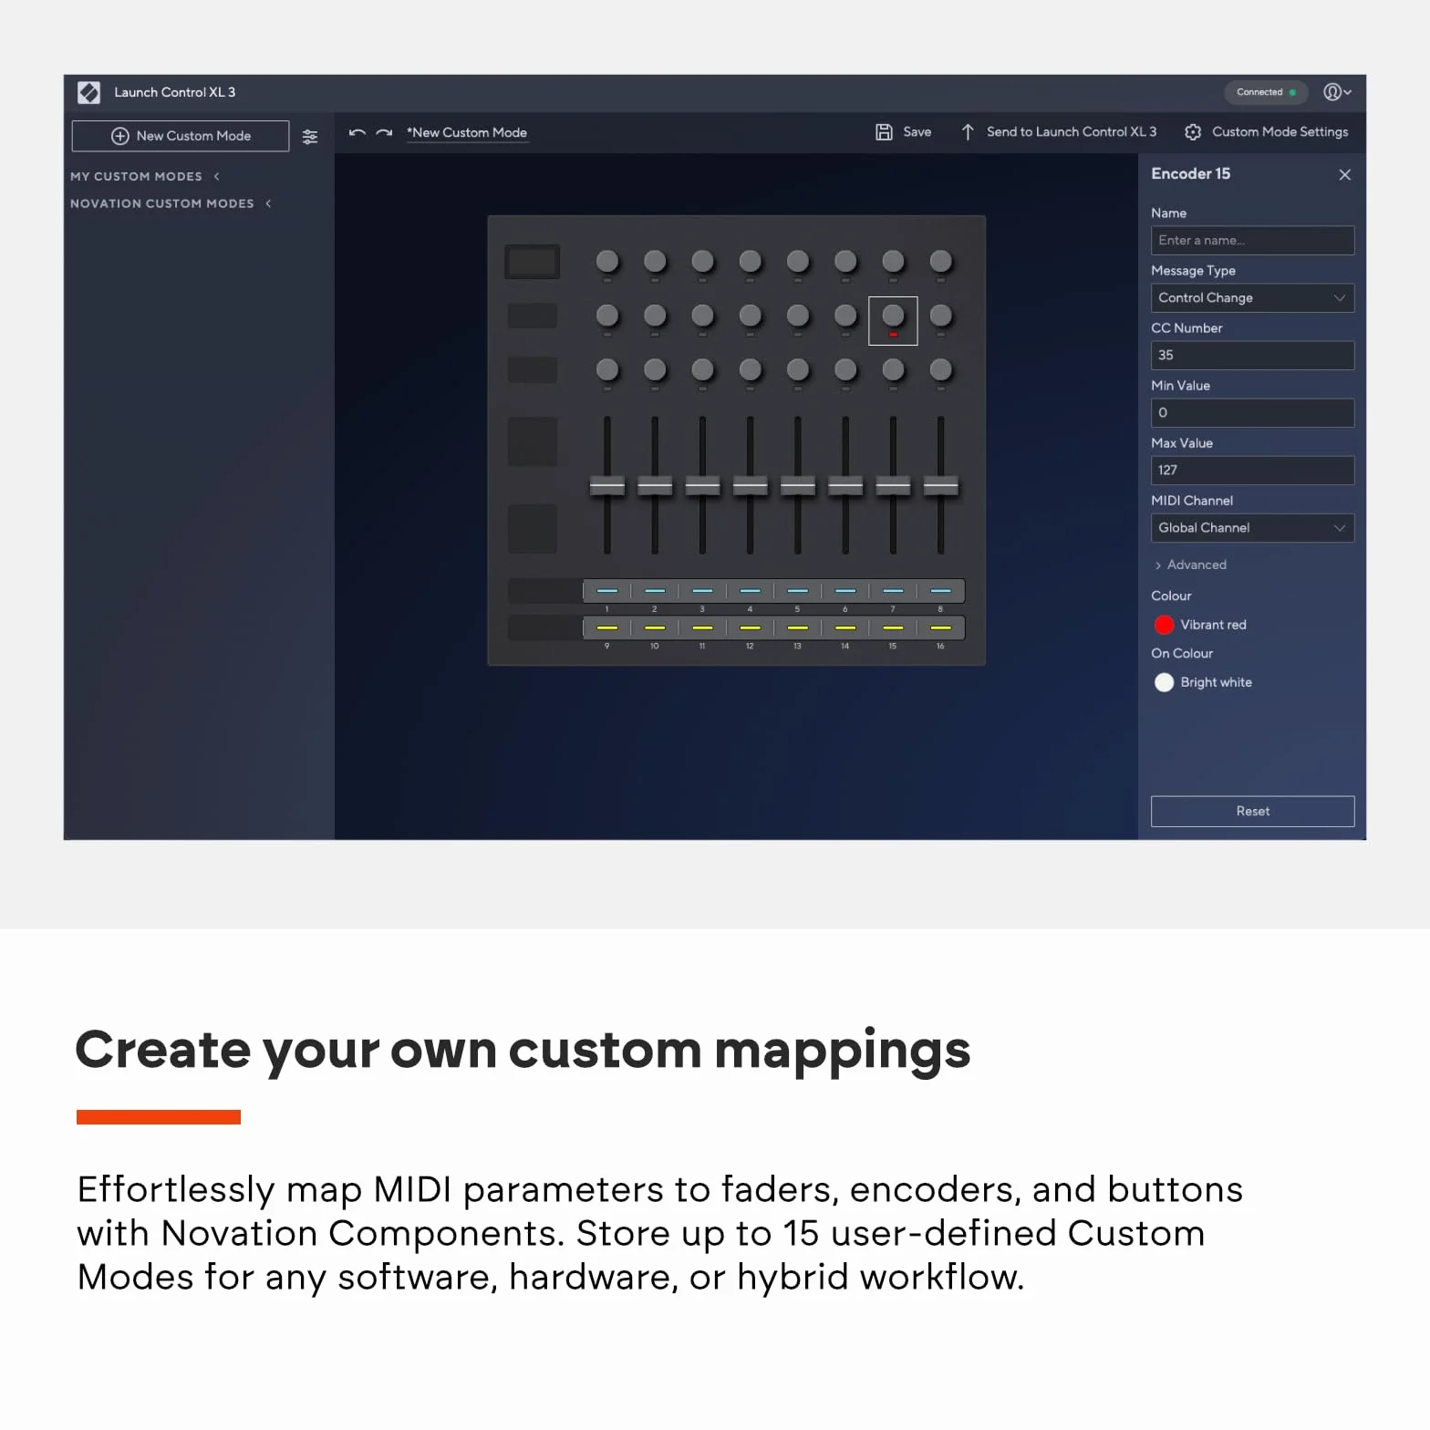Expand the My Custom Modes section
This screenshot has width=1430, height=1430.
click(x=145, y=176)
